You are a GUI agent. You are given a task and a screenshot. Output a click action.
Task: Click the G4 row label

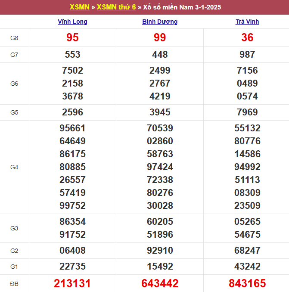pyautogui.click(x=14, y=167)
